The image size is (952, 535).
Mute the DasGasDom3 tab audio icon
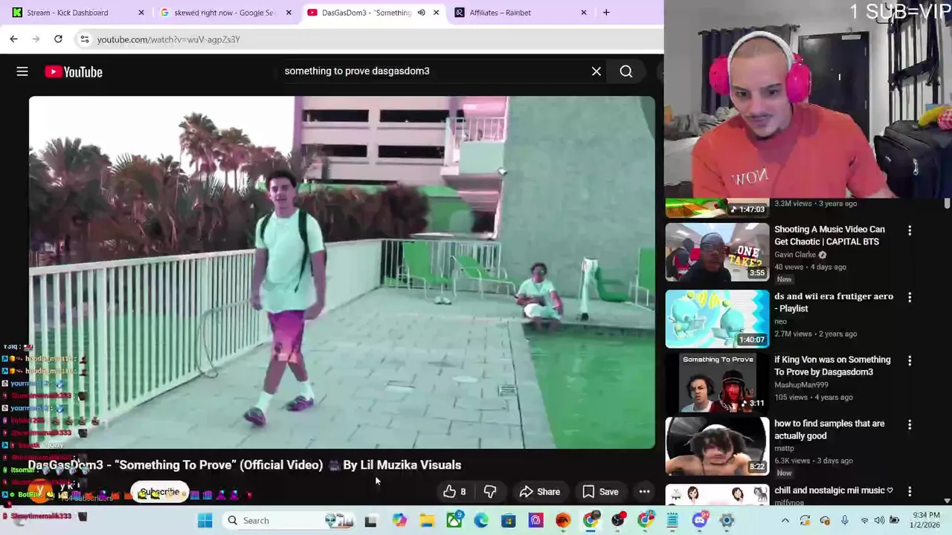click(421, 13)
